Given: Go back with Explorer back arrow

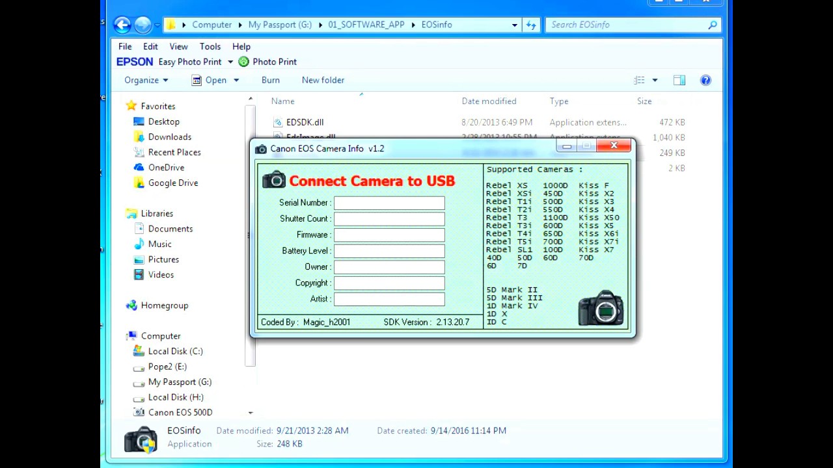Looking at the screenshot, I should (x=122, y=25).
